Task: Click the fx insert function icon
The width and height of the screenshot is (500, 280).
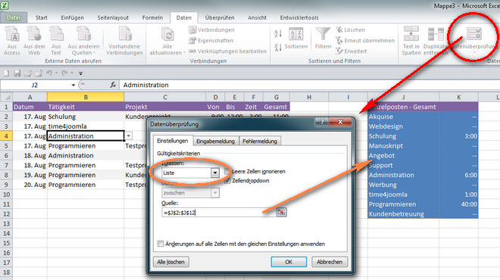Action: click(113, 85)
